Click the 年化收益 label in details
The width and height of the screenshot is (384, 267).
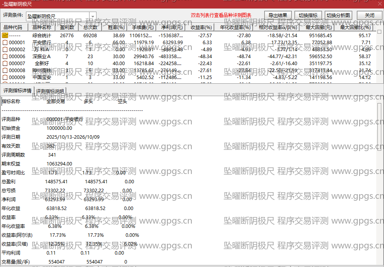tap(11, 208)
